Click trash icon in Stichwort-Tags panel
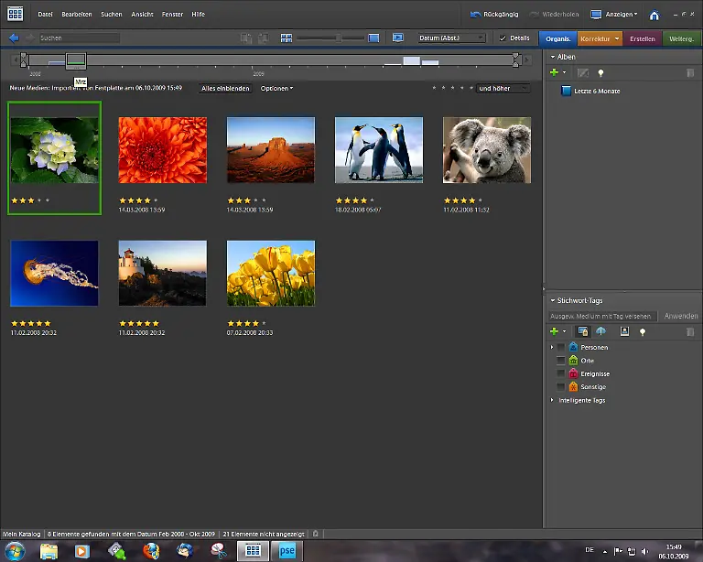 click(x=691, y=331)
